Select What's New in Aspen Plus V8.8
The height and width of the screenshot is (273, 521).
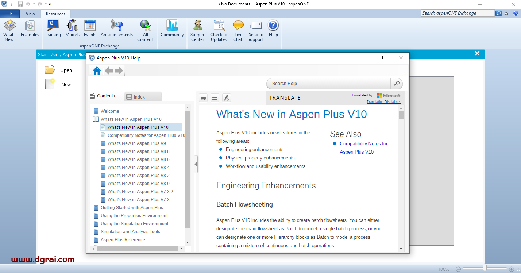139,151
